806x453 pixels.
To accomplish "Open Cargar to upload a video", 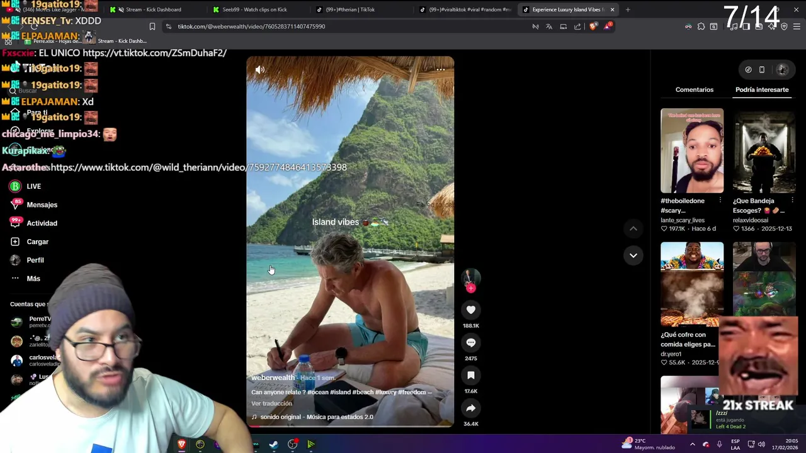I will (x=30, y=242).
